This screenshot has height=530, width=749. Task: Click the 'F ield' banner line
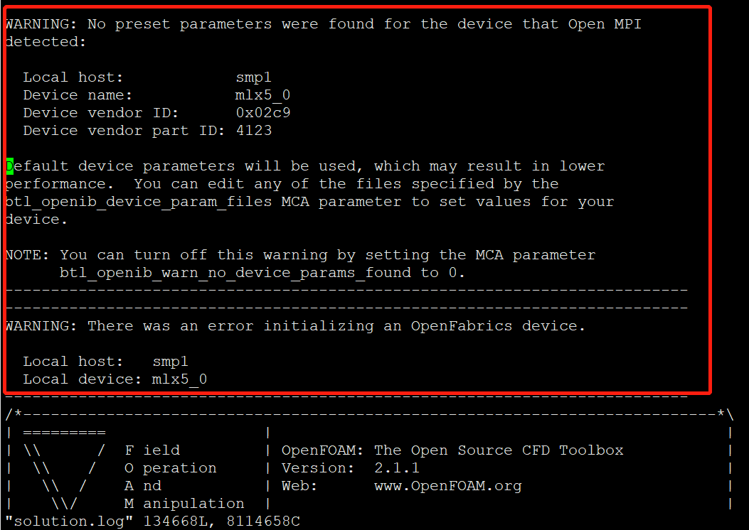point(152,450)
